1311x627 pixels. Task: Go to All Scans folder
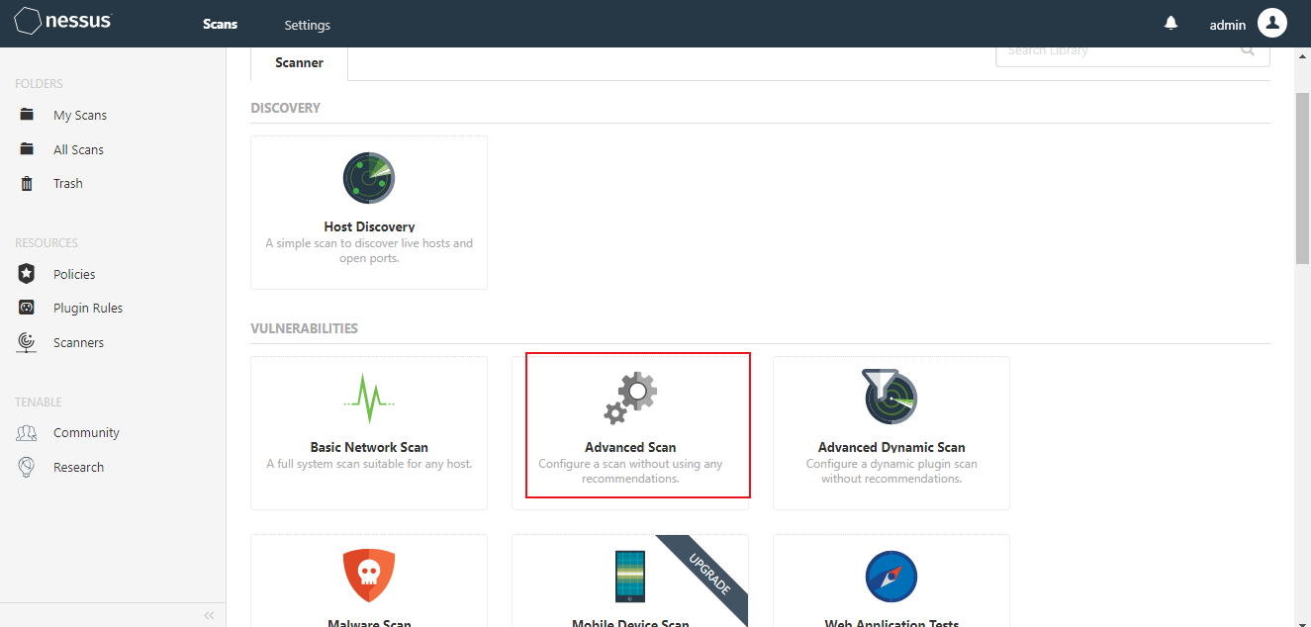(78, 149)
